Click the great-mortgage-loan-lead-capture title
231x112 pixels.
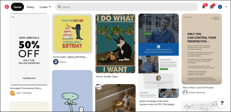tap(158, 103)
